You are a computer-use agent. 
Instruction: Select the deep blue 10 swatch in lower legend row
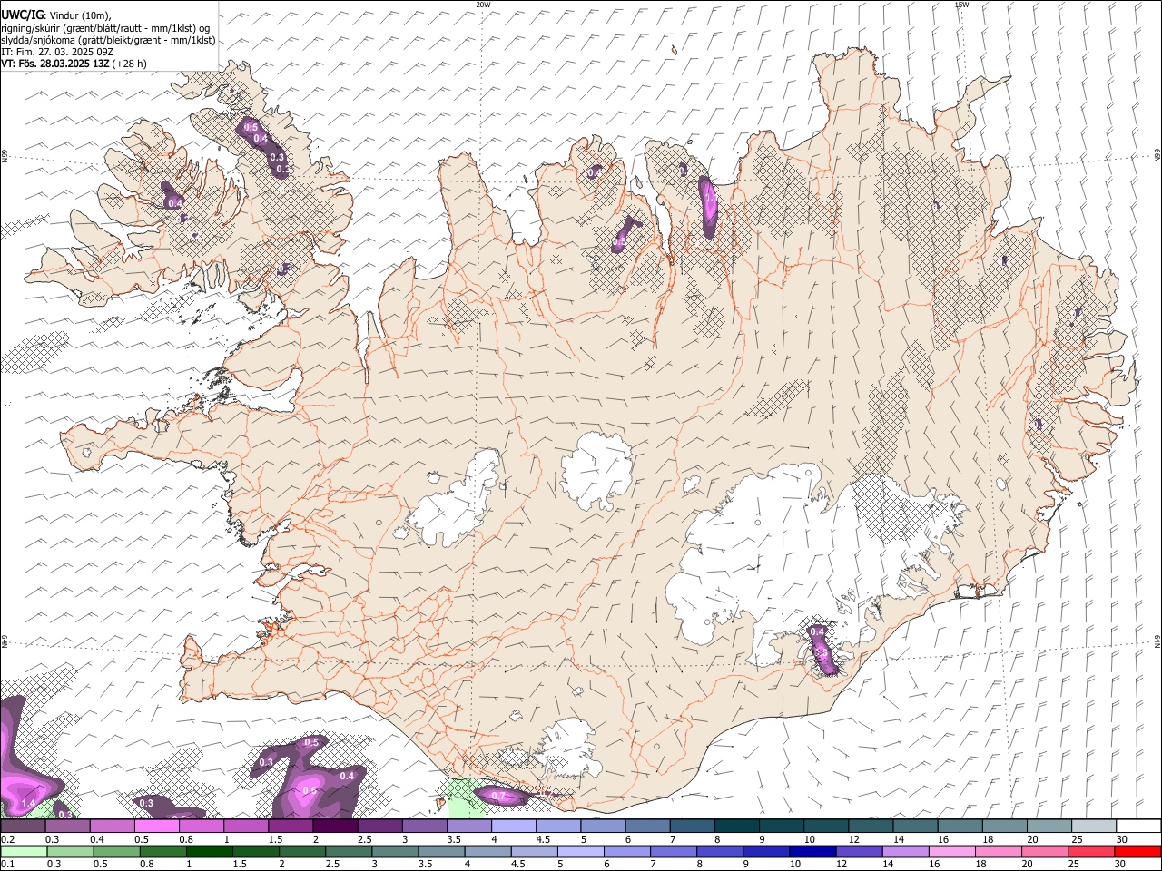[812, 851]
